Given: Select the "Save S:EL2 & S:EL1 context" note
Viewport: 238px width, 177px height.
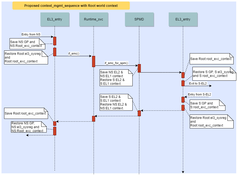Looking at the screenshot, I should point(116,102).
